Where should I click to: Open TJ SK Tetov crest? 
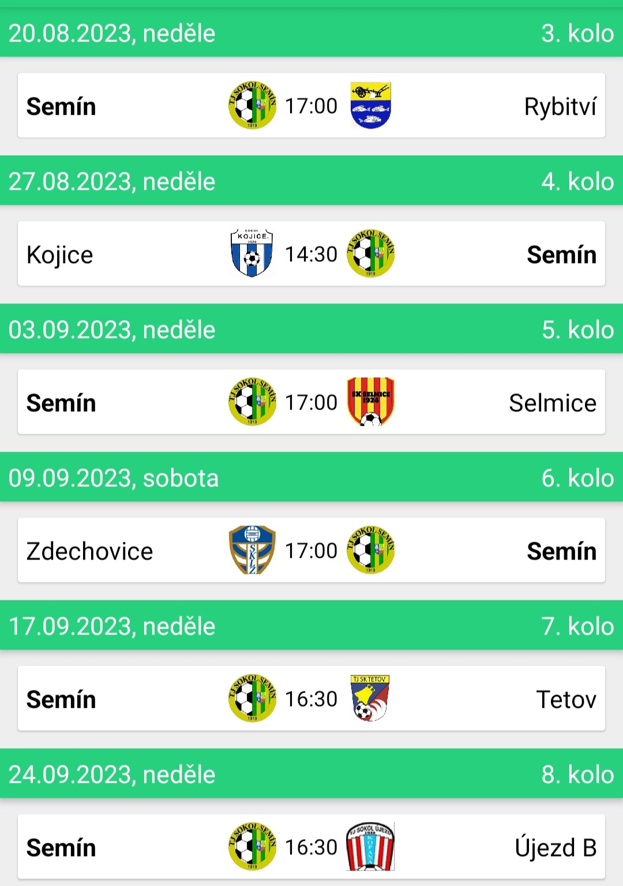coord(370,699)
